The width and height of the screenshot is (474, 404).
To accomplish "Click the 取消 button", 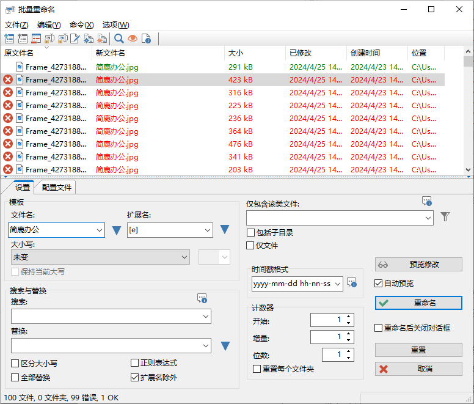I will coord(418,369).
